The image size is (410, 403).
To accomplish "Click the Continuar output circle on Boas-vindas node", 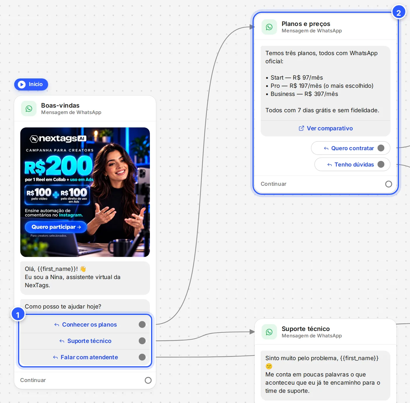I will 148,380.
